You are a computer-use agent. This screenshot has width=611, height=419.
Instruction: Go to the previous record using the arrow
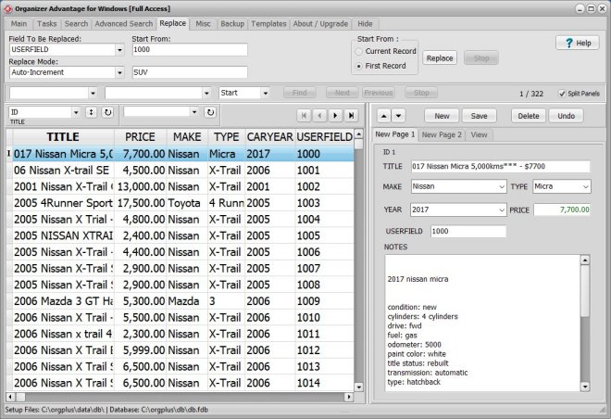coord(319,116)
